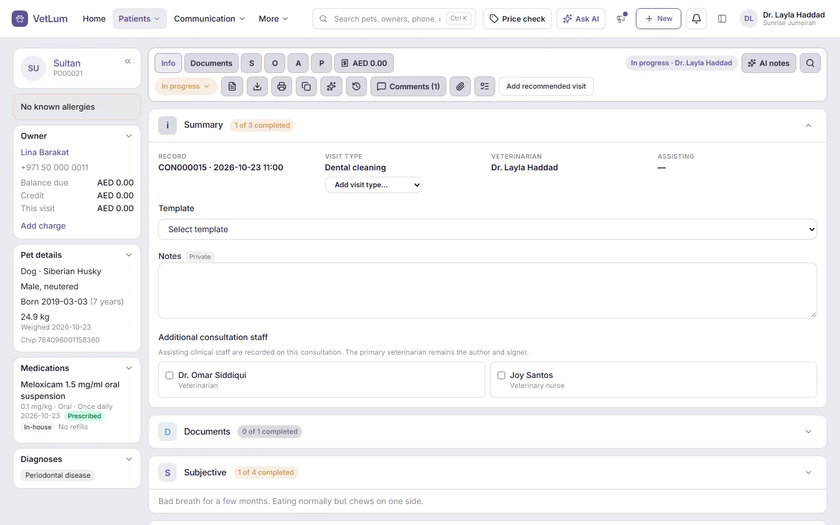The image size is (840, 525).
Task: Open the Communication menu
Action: [x=209, y=19]
